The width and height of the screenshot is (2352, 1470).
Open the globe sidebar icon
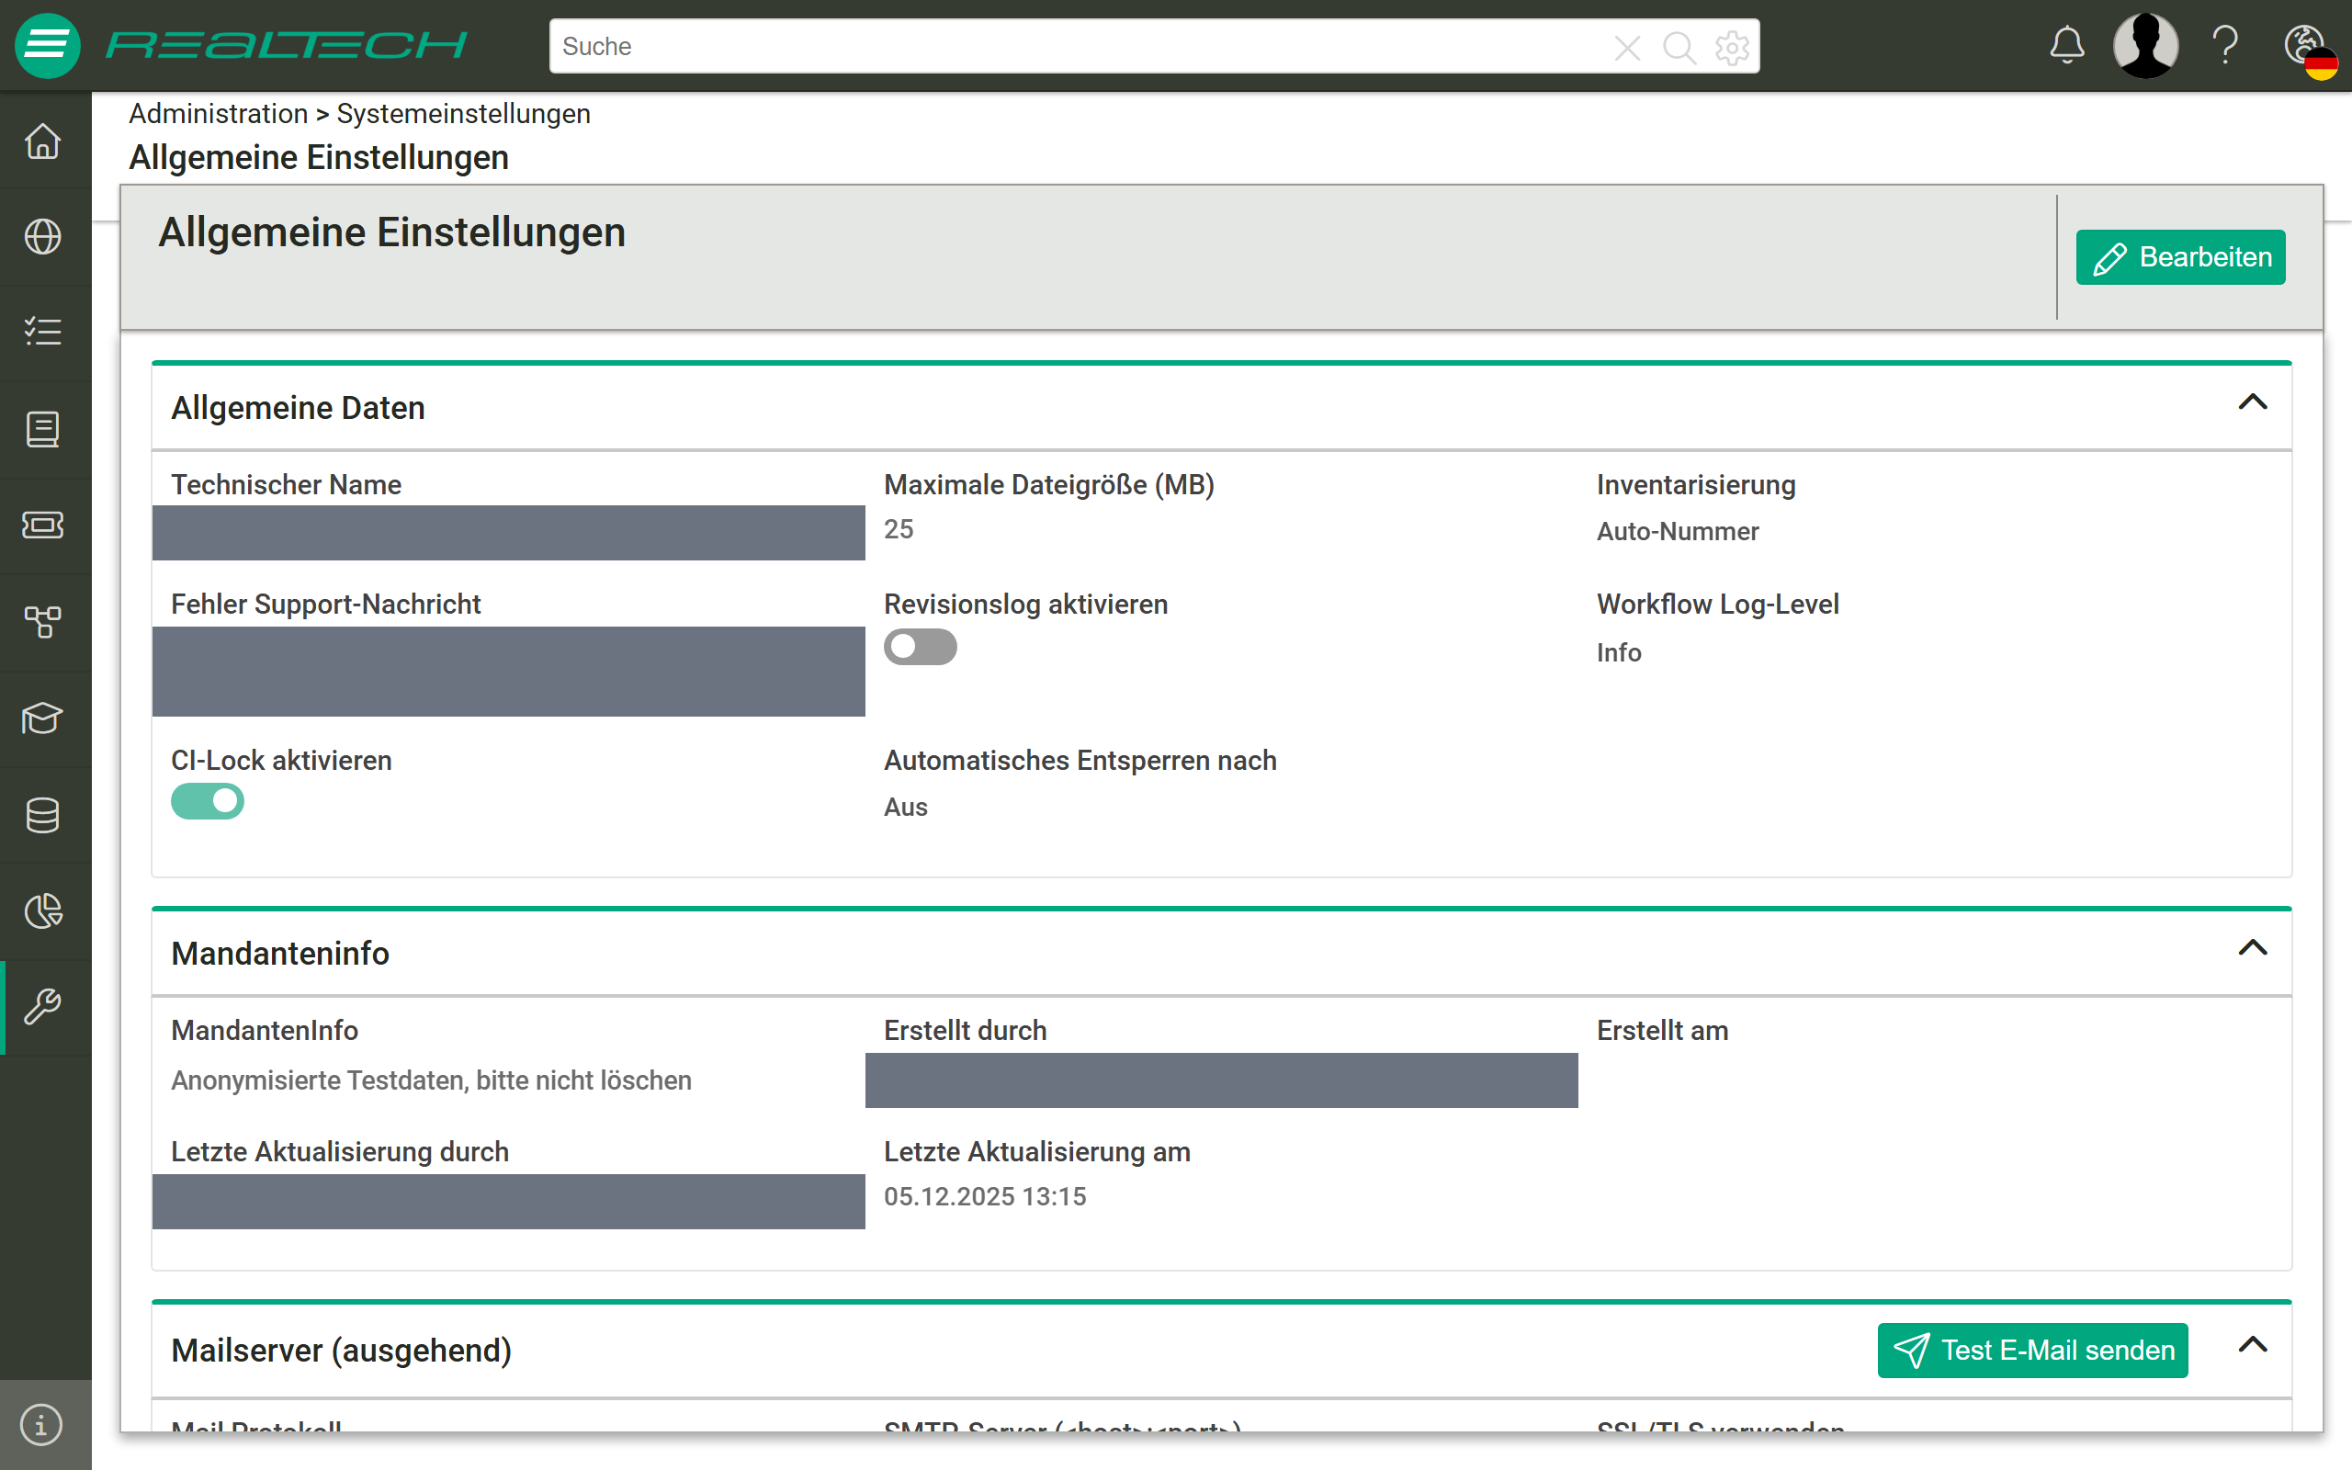click(43, 236)
